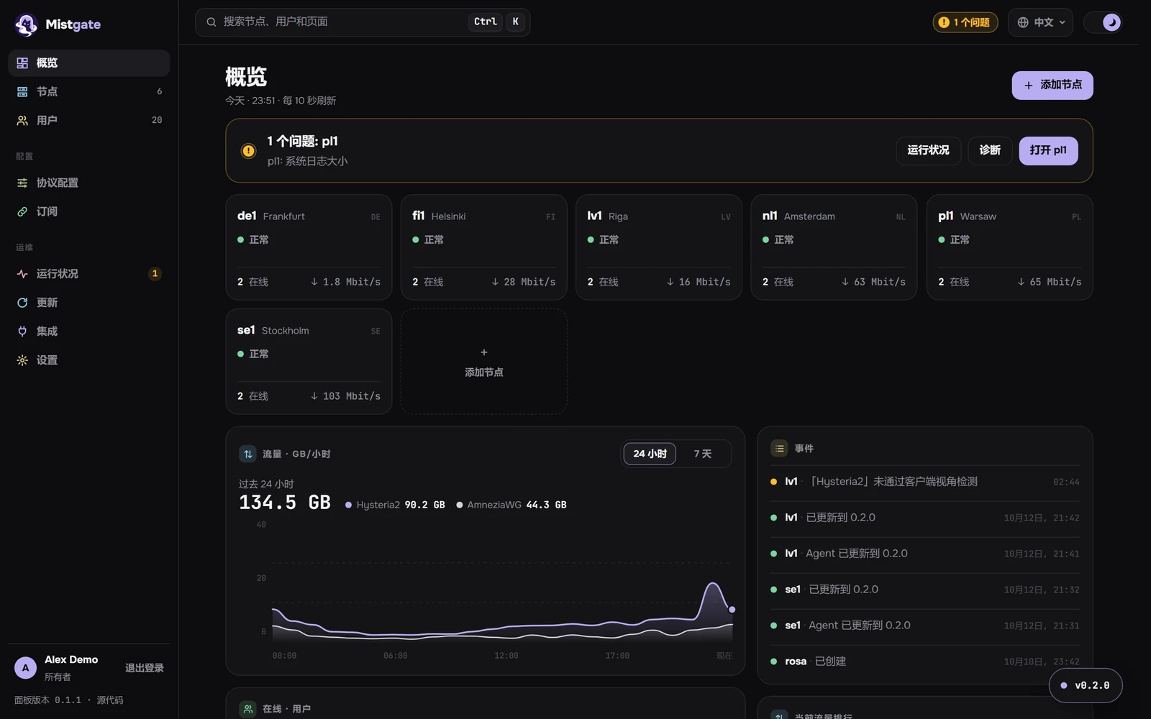
Task: Click the current-point marker on traffic chart
Action: [732, 610]
